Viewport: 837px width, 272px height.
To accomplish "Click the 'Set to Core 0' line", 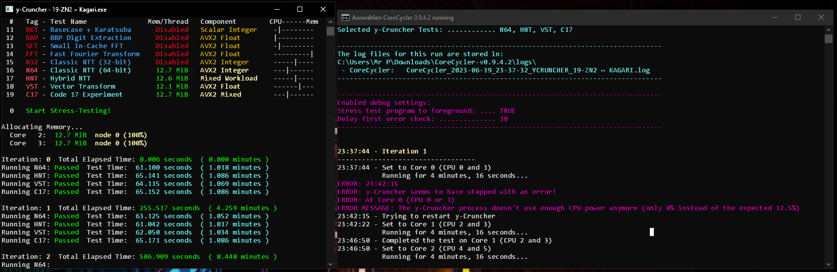I will click(x=414, y=168).
